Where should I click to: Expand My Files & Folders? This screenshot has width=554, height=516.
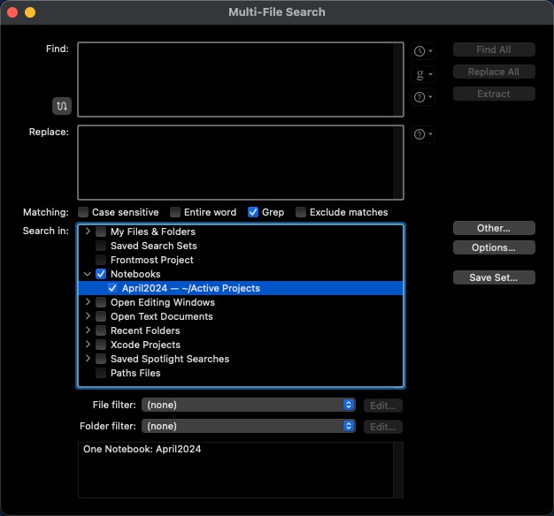point(88,231)
